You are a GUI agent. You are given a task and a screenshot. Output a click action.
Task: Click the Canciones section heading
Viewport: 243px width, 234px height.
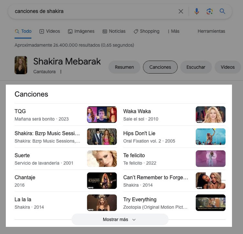click(31, 94)
